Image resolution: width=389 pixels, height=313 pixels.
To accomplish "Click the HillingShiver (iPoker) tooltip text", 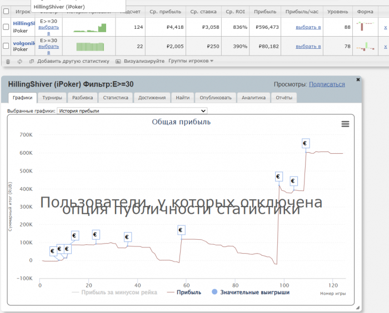I will pos(59,7).
